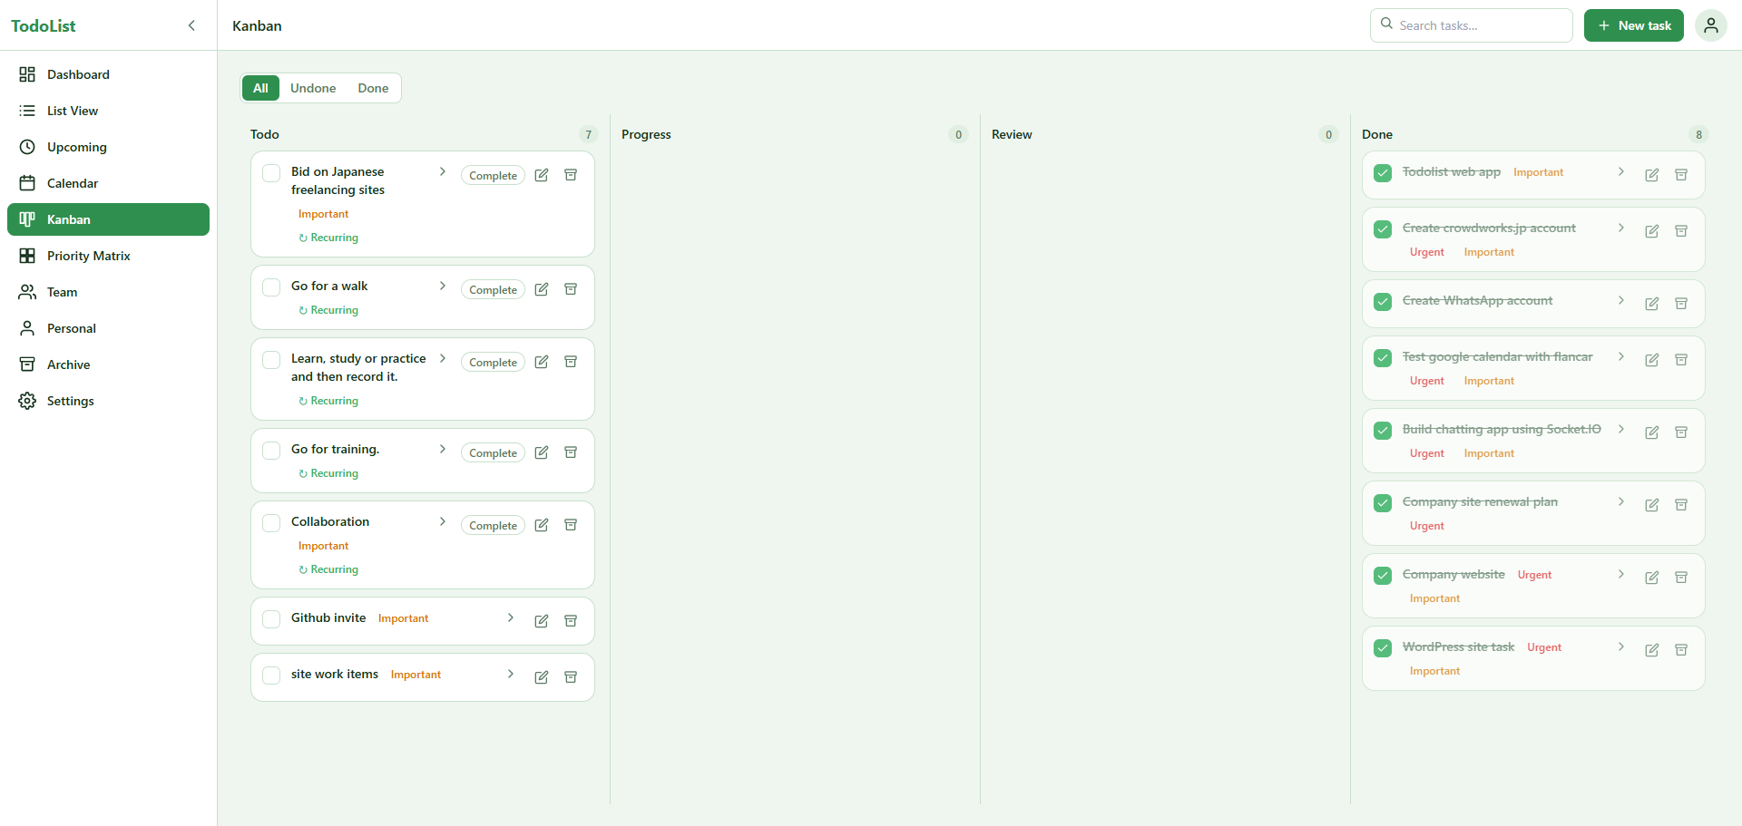The width and height of the screenshot is (1742, 826).
Task: Expand the Go for a walk chevron
Action: point(443,286)
